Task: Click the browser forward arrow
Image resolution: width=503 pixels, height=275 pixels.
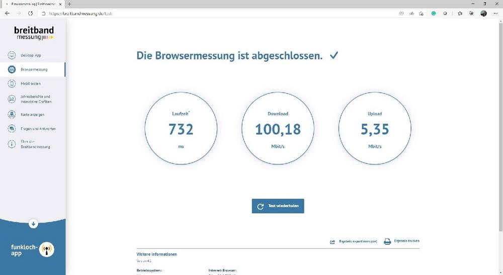Action: pos(19,14)
